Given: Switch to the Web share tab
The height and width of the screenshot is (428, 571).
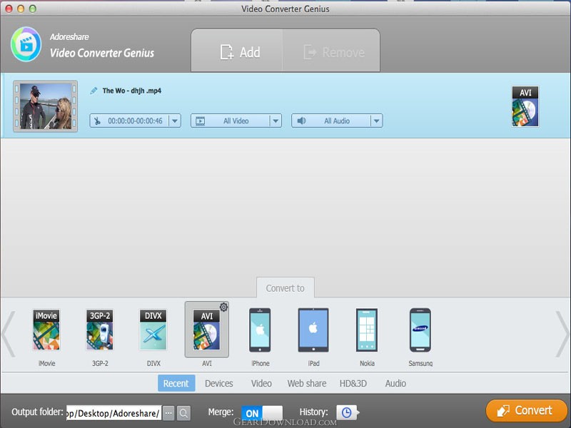Looking at the screenshot, I should (307, 383).
